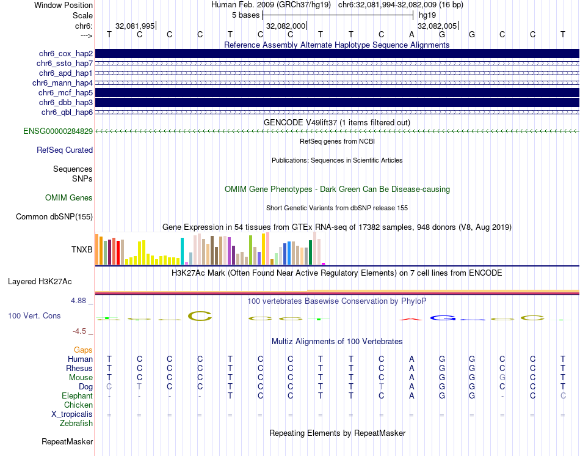Select the Dog species label
Image resolution: width=580 pixels, height=456 pixels.
(85, 387)
